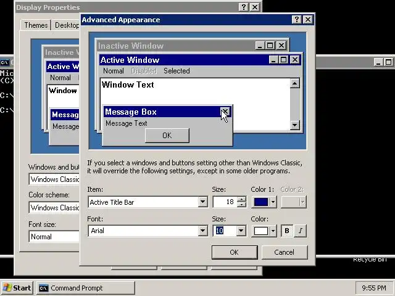Click the Normal menu item in preview
Viewport: 395px width, 296px height.
[114, 71]
